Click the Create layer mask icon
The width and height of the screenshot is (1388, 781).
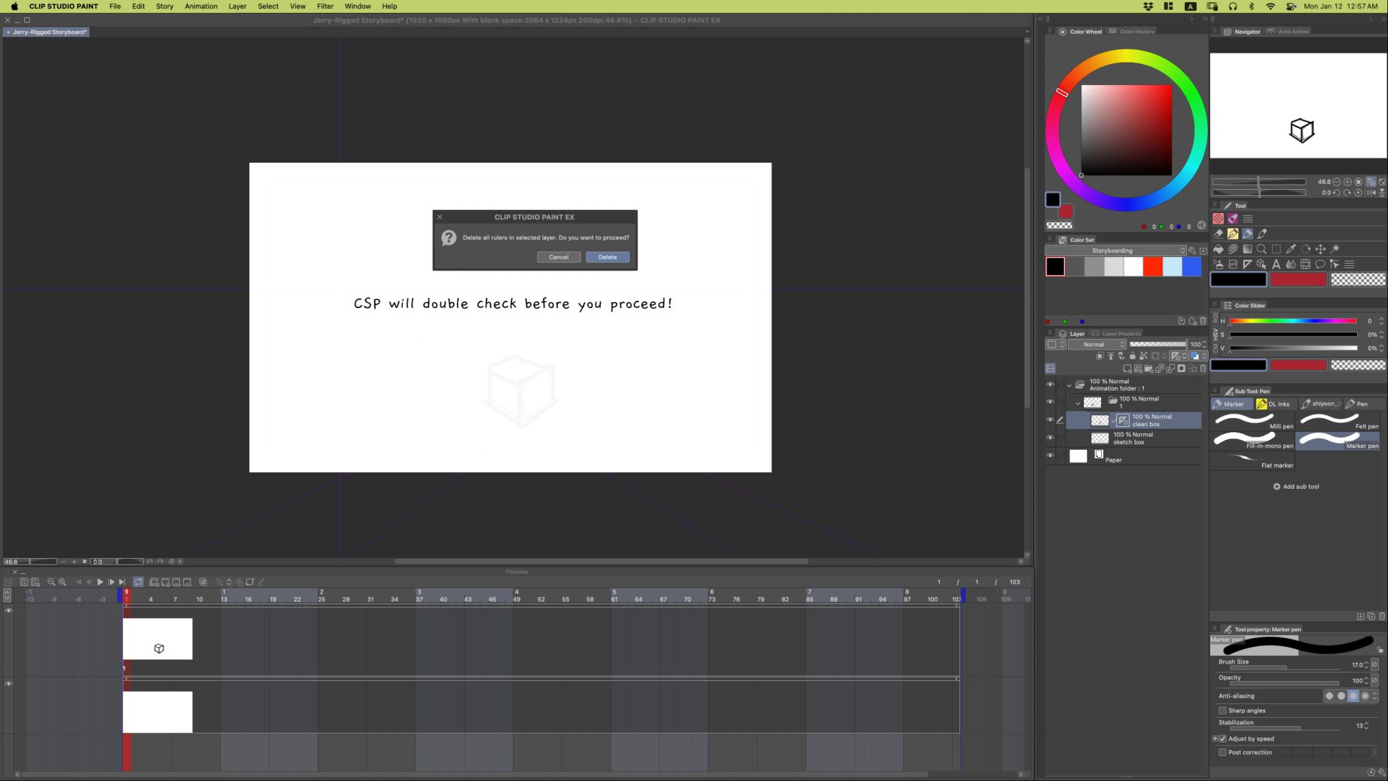pos(1182,368)
